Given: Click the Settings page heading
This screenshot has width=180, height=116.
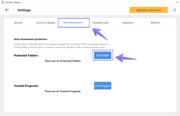Looking at the screenshot, I should [24, 10].
